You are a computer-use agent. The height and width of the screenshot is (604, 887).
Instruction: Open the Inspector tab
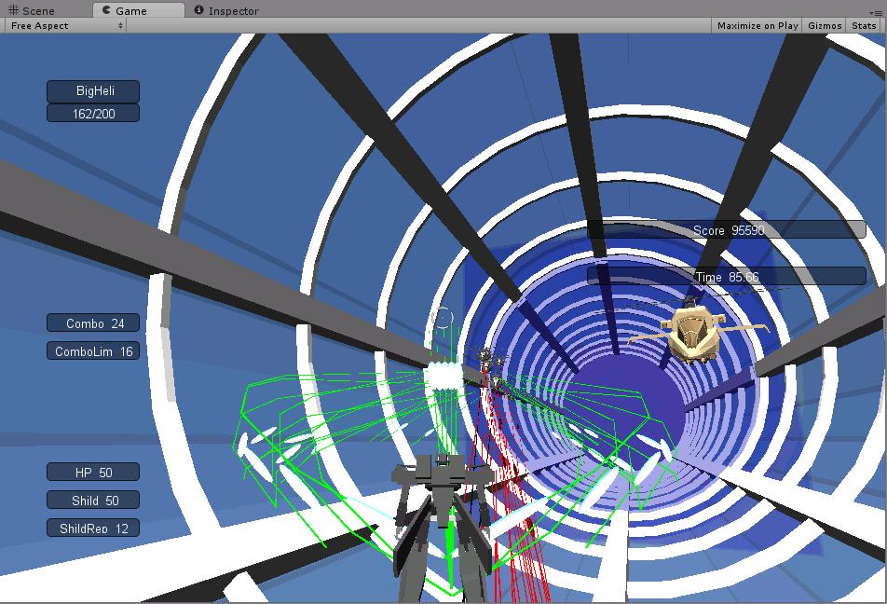tap(226, 10)
